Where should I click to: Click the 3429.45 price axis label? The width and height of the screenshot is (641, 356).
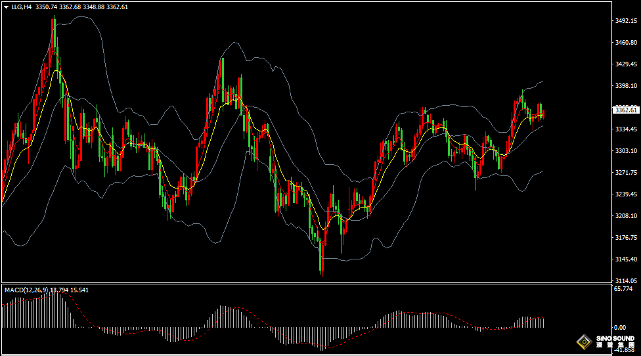[x=625, y=64]
